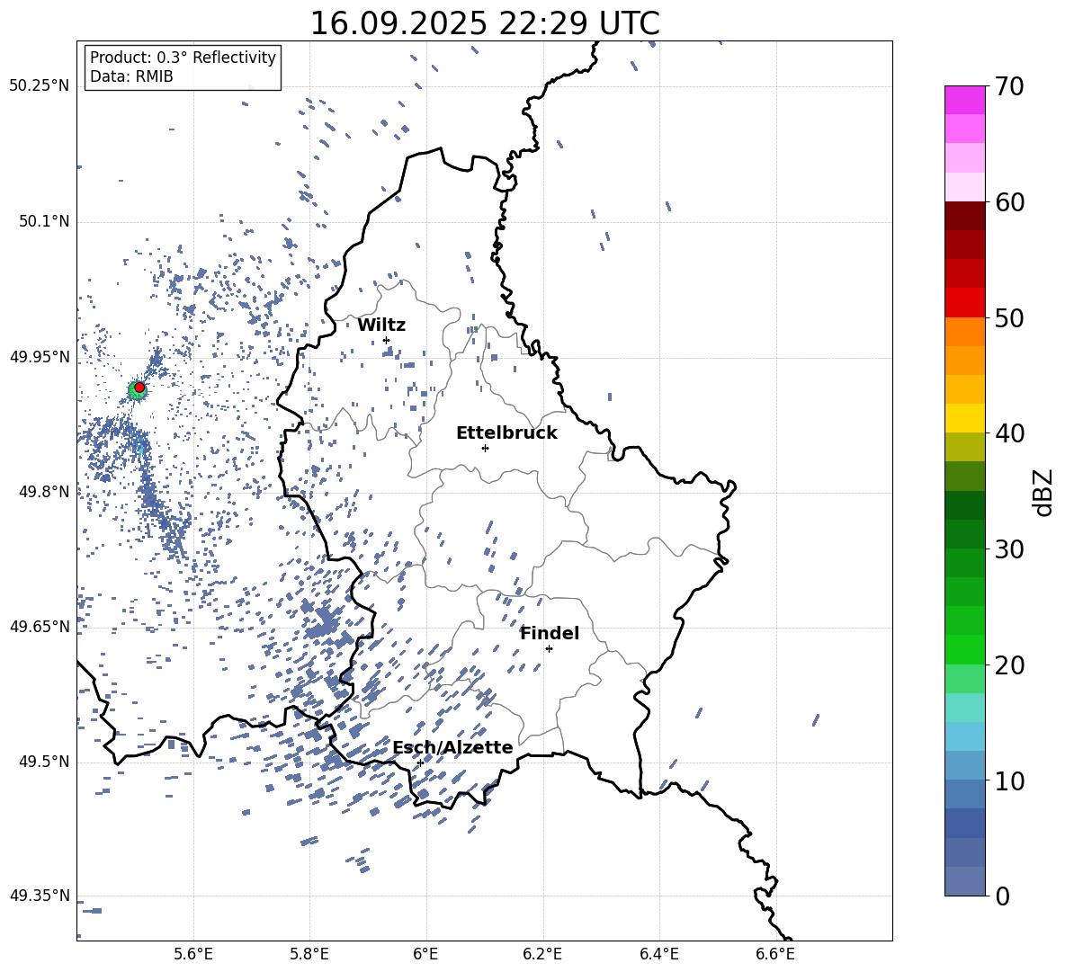Screen dimensions: 1065x972
Task: Click the Data: RMIB text
Action: coord(131,76)
